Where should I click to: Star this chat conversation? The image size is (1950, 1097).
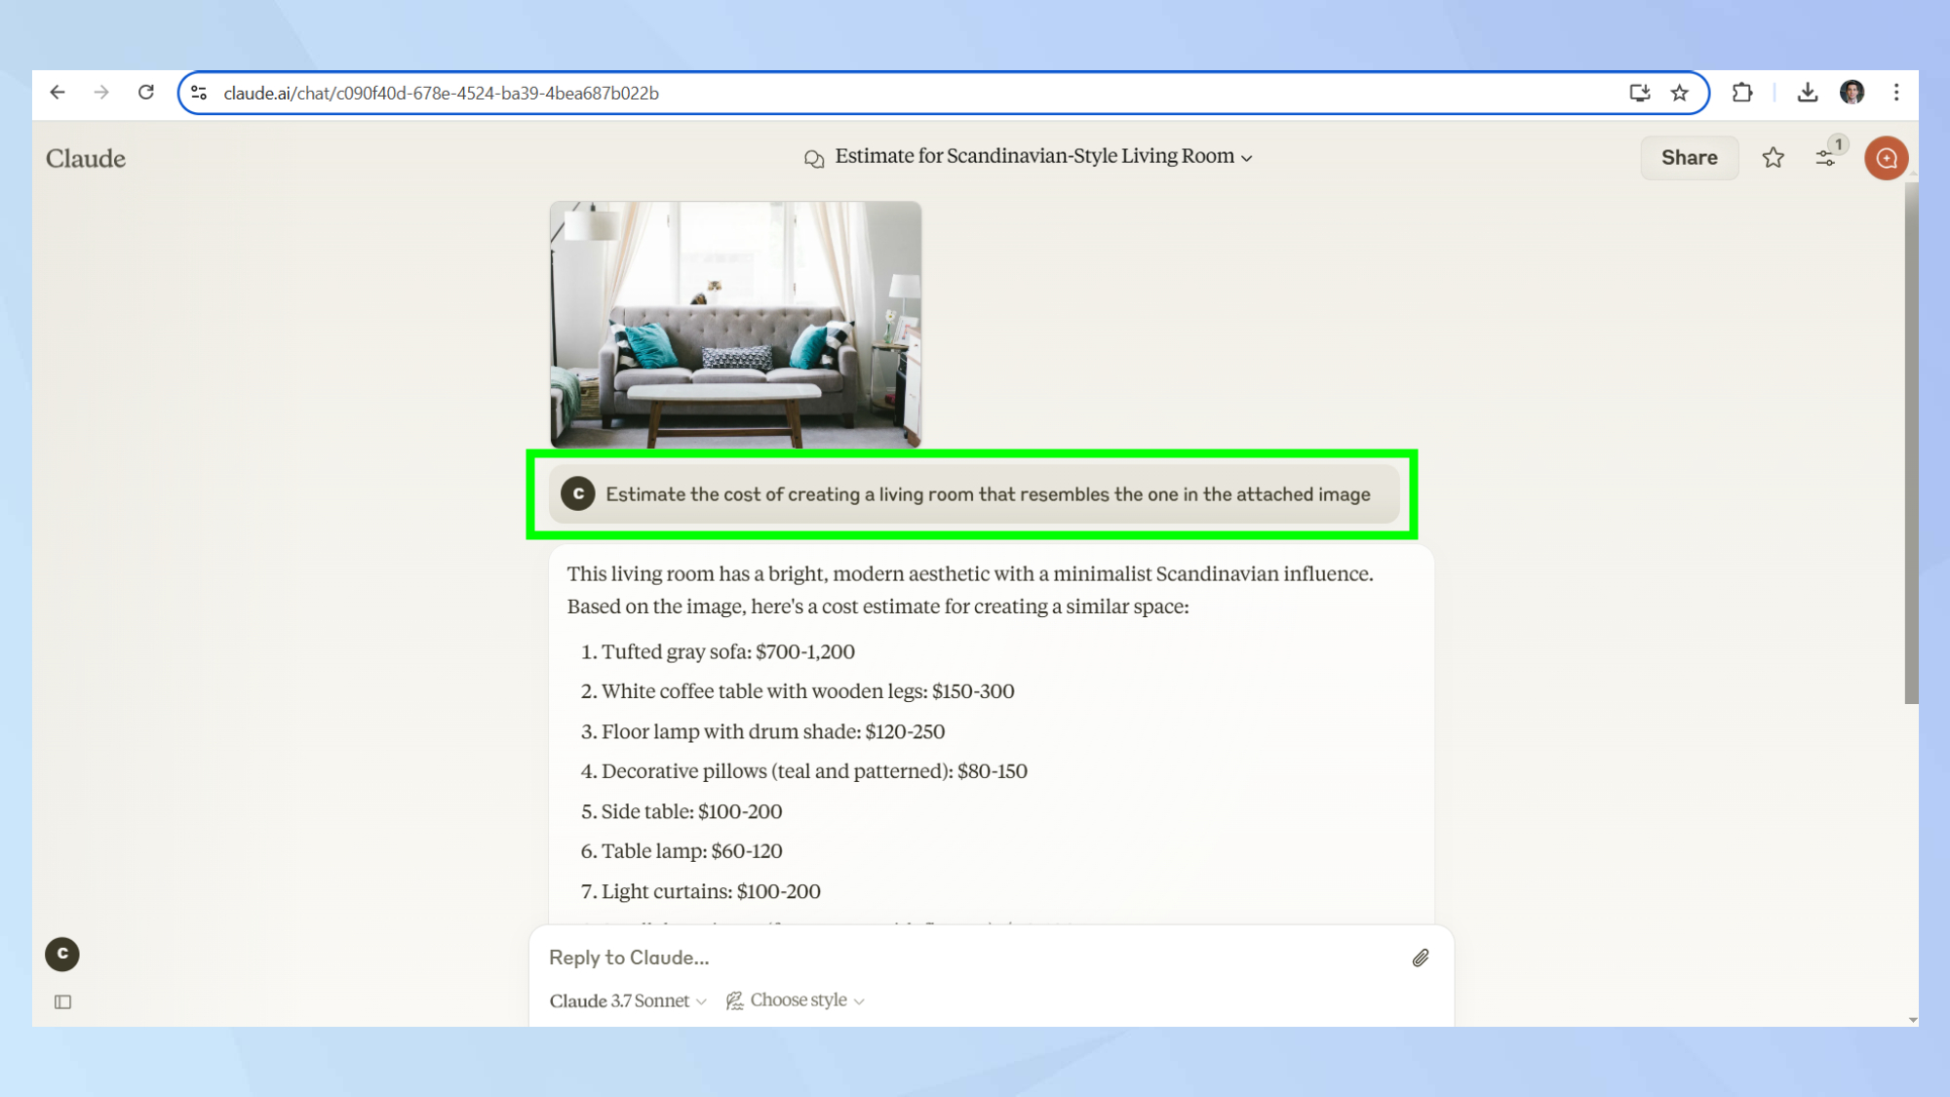pos(1773,158)
